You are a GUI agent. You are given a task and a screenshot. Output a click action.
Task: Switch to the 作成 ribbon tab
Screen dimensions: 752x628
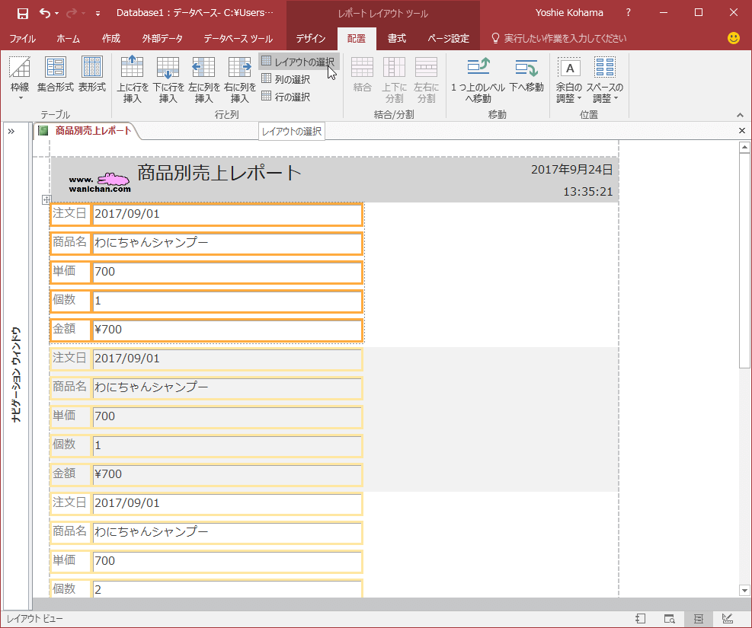click(x=111, y=38)
